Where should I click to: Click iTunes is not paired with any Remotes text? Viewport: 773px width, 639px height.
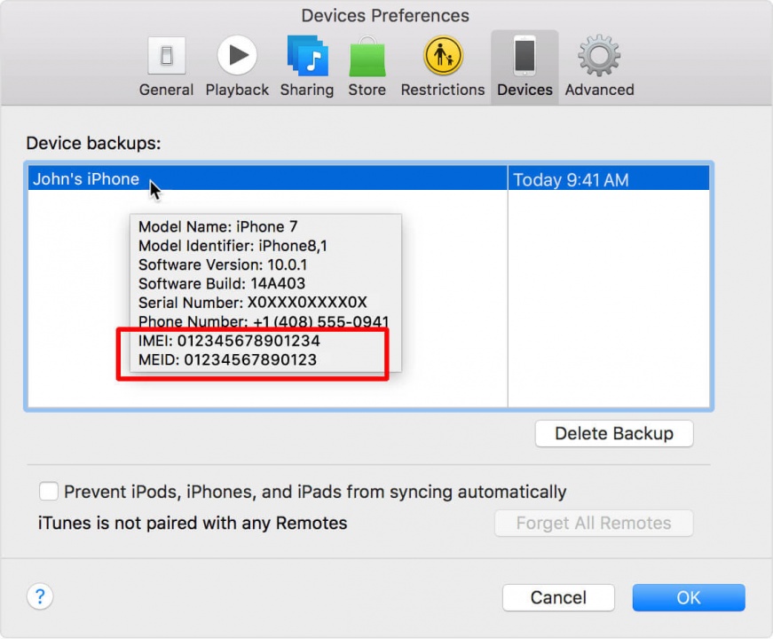coord(193,523)
